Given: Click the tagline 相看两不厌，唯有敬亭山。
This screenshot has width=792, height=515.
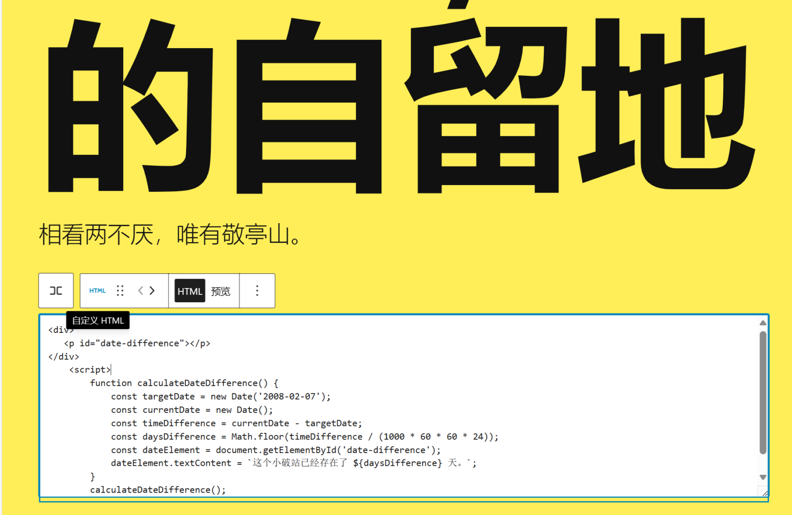Looking at the screenshot, I should [170, 235].
